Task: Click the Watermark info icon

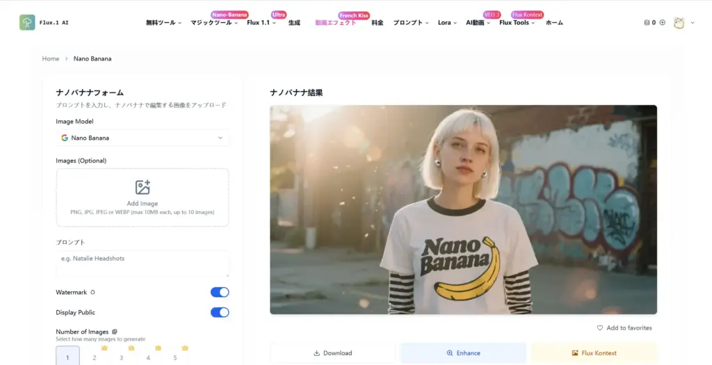Action: (x=92, y=293)
